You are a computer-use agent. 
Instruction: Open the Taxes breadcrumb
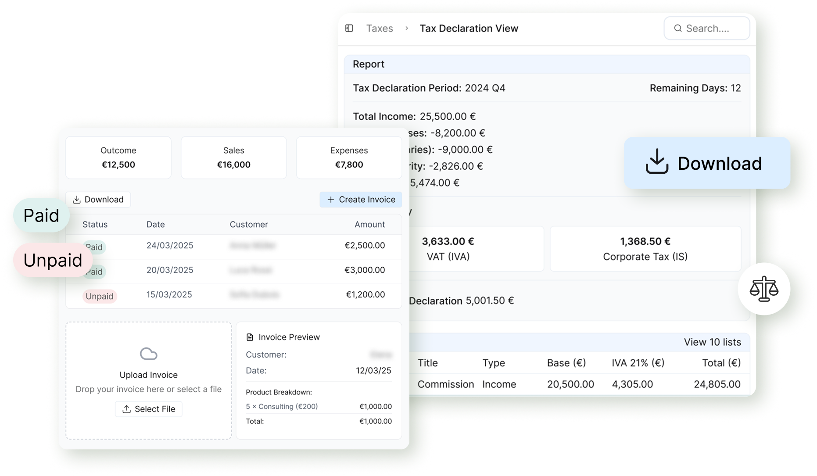(x=380, y=29)
